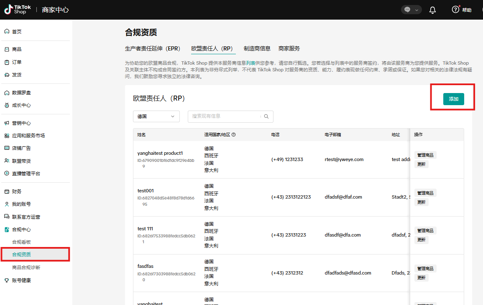Click 更新 for yanghaitest product1 row
Screen dimensions: 483x305
[x=421, y=164]
